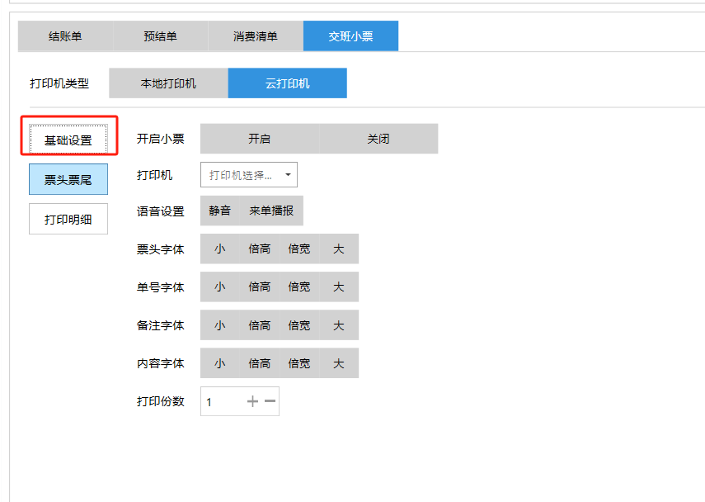Select the 交班小票 tab

350,36
